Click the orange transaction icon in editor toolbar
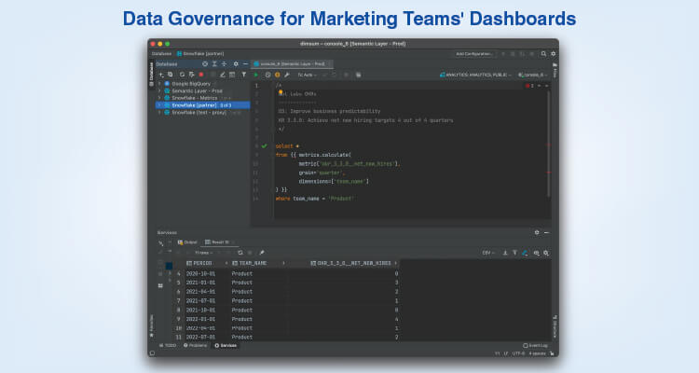The height and width of the screenshot is (373, 699). click(278, 75)
